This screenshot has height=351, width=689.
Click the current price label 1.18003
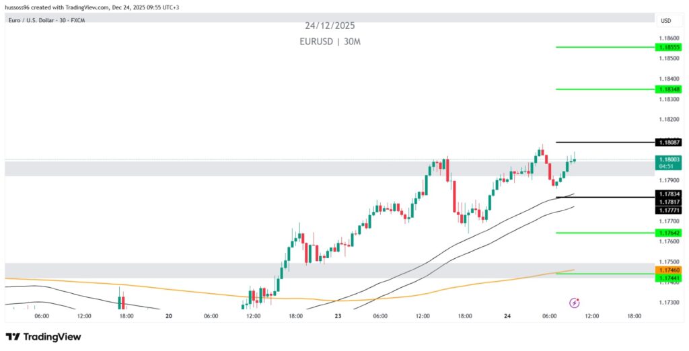coord(669,159)
